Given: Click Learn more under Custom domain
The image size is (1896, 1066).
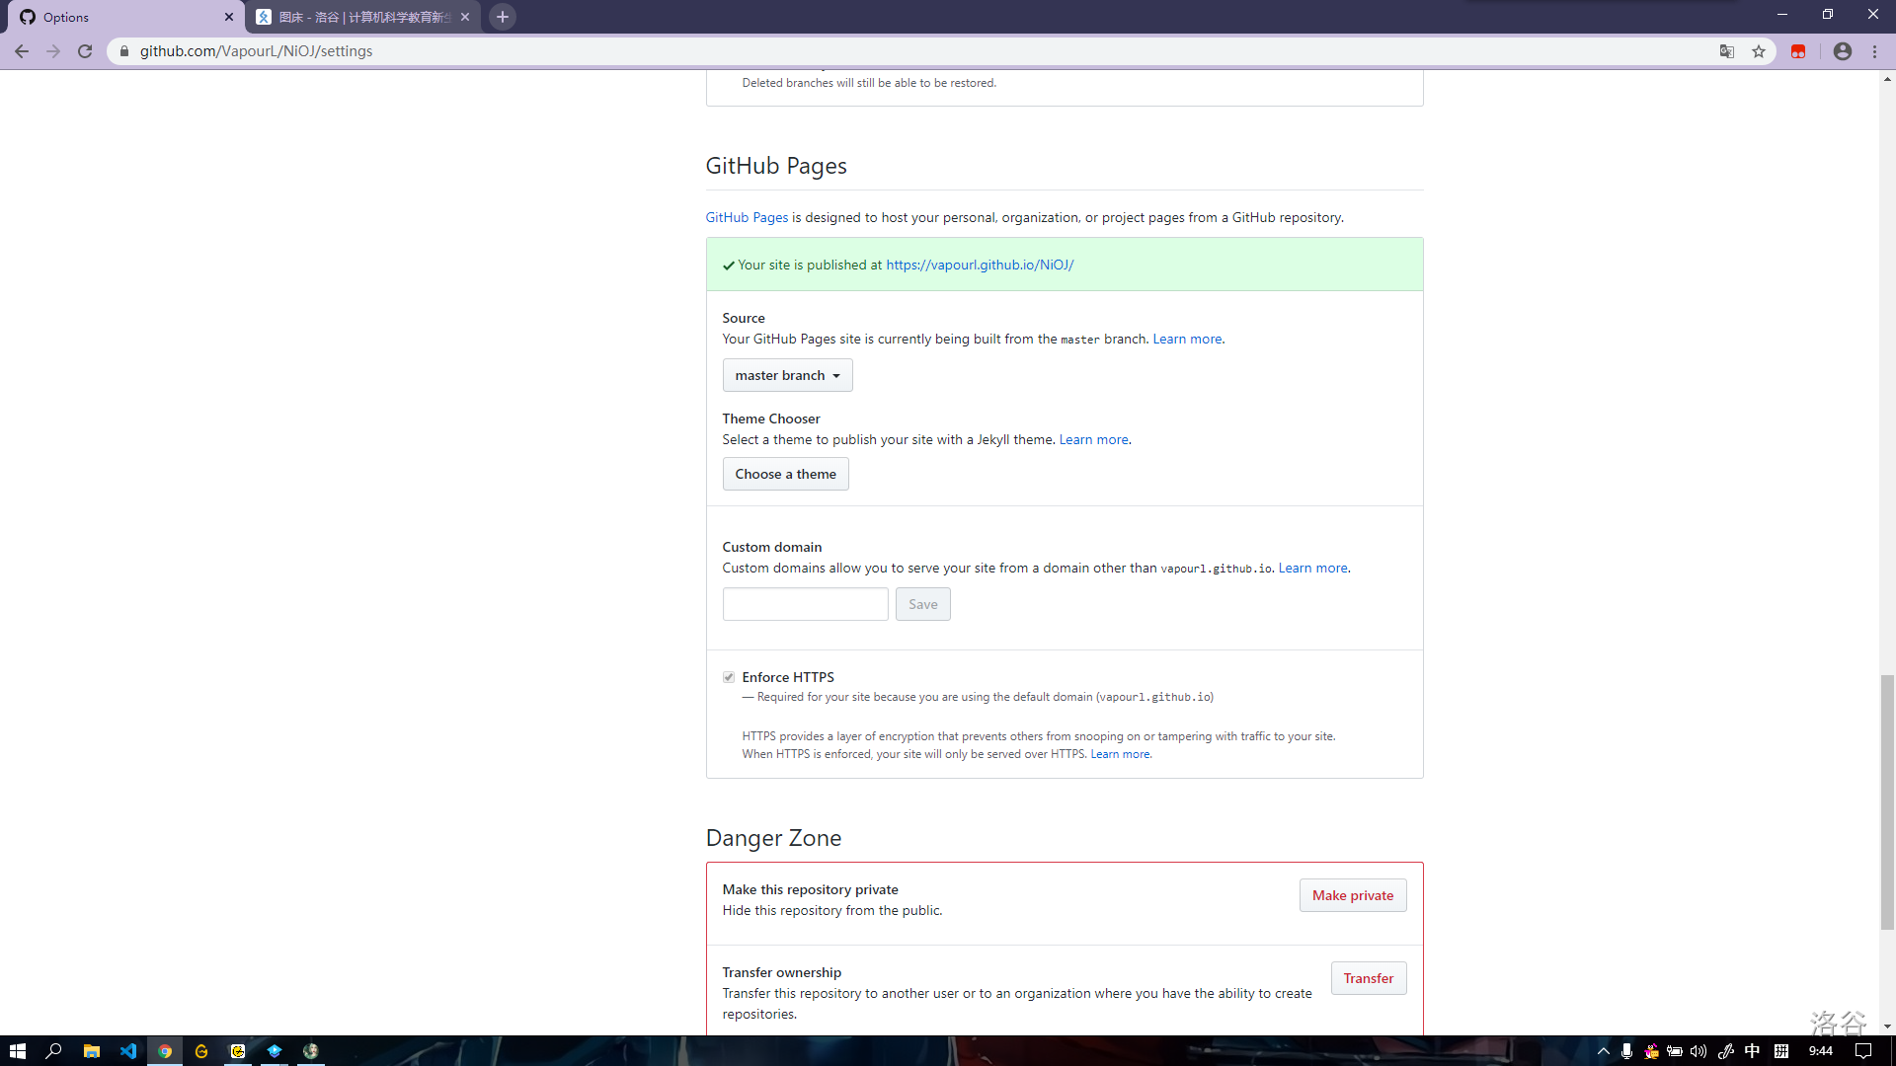Looking at the screenshot, I should click(1312, 568).
